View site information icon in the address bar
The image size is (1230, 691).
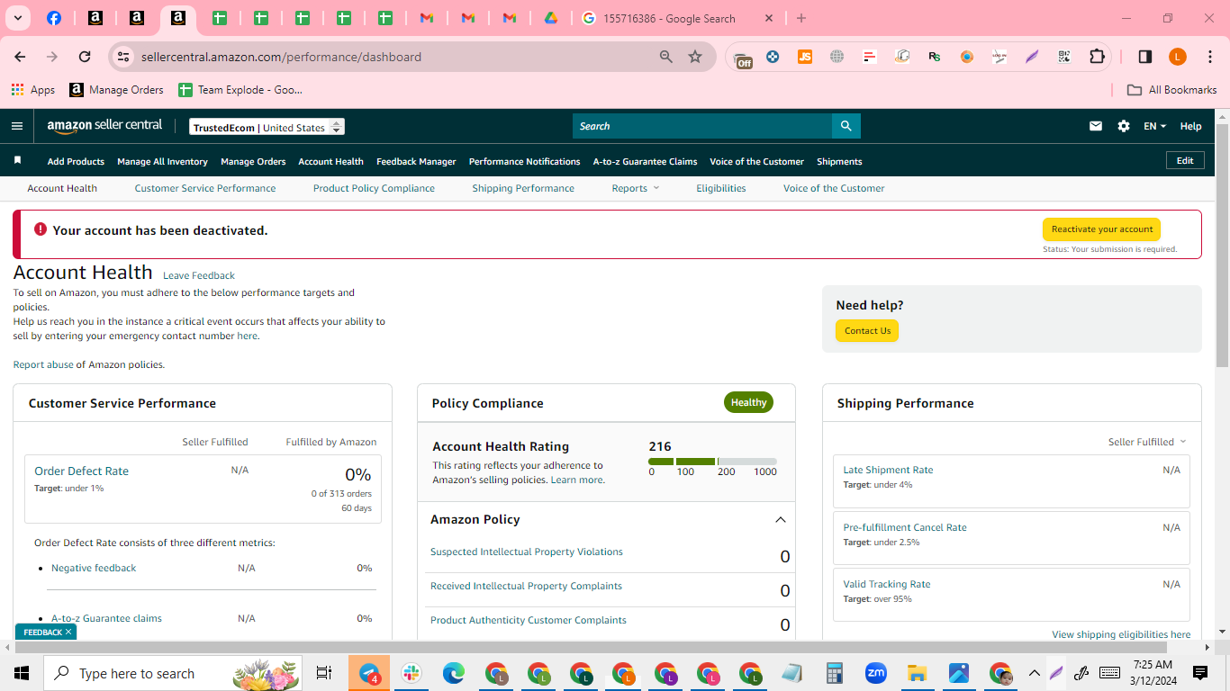[124, 57]
